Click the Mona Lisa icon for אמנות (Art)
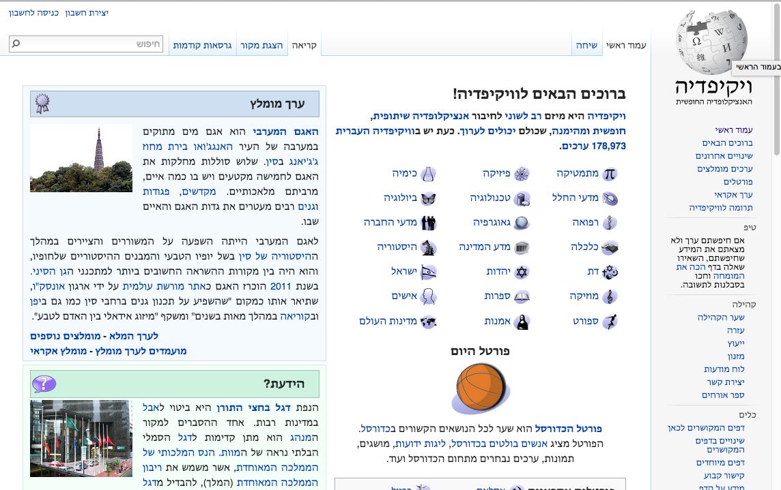 coord(522,321)
